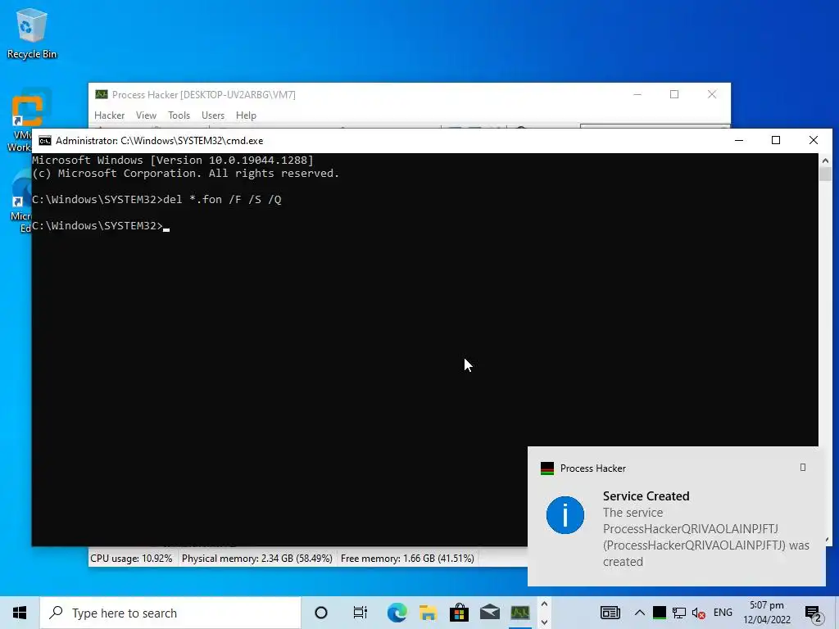
Task: Expand hidden system tray icons
Action: tap(640, 613)
